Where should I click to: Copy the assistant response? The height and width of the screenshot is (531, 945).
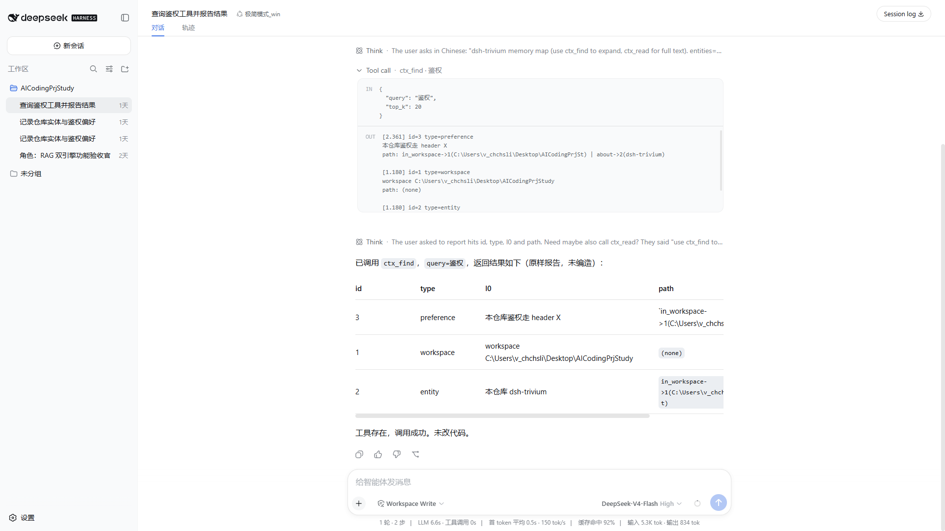pos(359,454)
